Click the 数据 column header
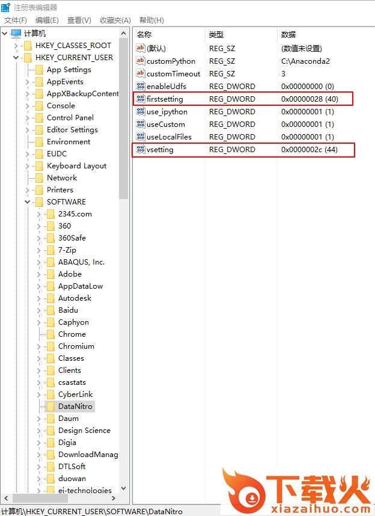The width and height of the screenshot is (375, 516). pos(288,34)
